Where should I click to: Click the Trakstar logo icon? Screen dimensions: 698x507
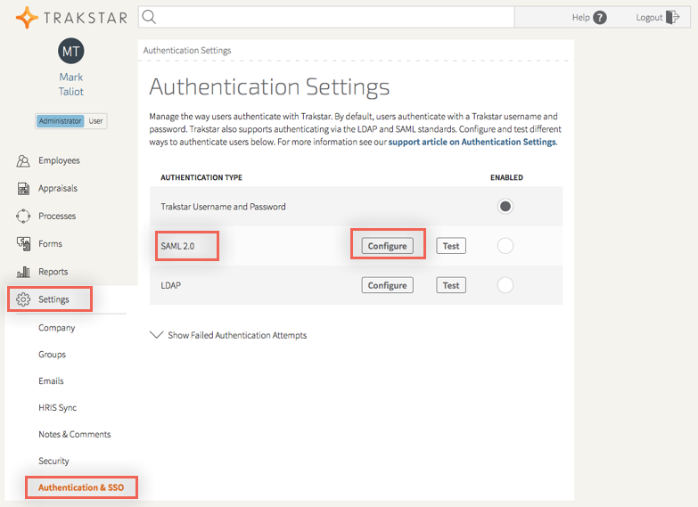pyautogui.click(x=27, y=17)
